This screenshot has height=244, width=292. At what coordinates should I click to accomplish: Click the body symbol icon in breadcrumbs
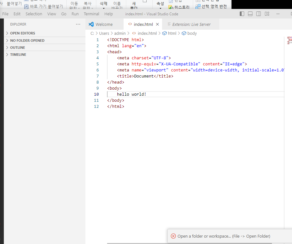184,33
